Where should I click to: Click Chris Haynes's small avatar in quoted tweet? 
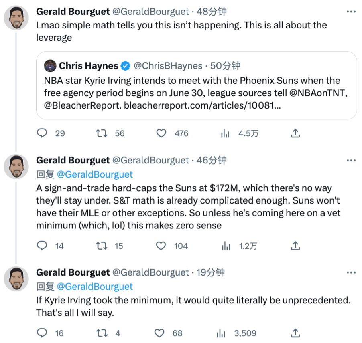[x=50, y=66]
